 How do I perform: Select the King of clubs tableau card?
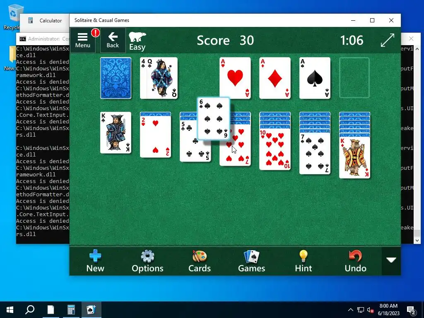point(116,133)
